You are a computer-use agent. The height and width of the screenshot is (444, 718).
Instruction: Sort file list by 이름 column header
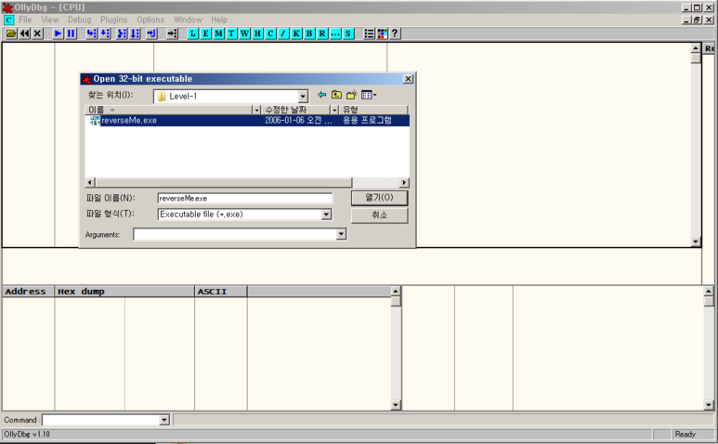168,110
